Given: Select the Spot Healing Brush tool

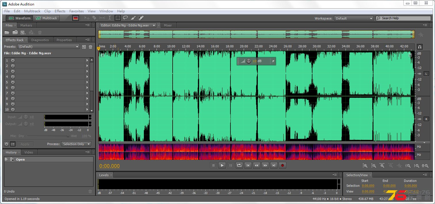Looking at the screenshot, I should coord(141,18).
